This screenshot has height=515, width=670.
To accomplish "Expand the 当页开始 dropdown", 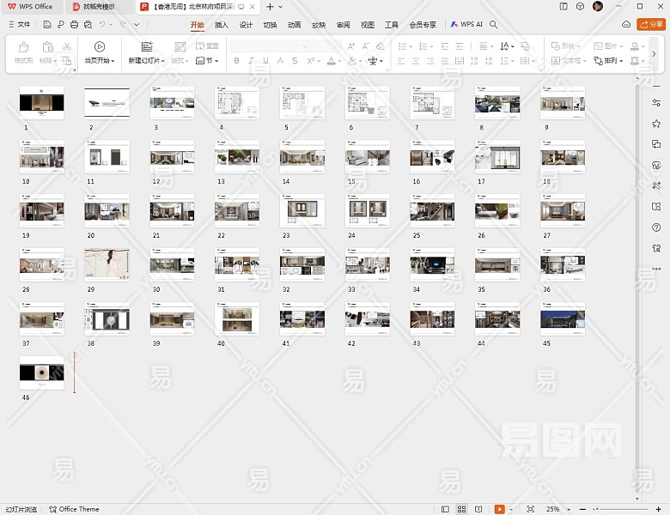I will [x=112, y=61].
